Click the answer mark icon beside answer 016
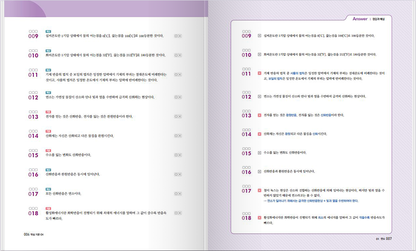Image resolution: width=416 pixels, height=251 pixels. [x=259, y=171]
